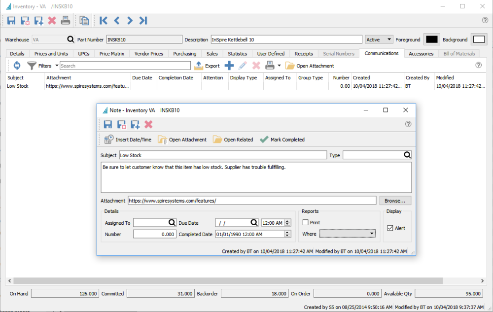Search note types with the Type magnifier

point(407,155)
